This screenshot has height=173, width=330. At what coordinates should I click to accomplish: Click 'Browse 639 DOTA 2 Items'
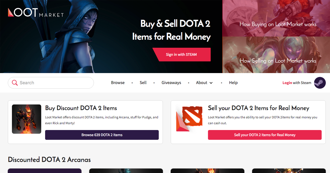coord(102,135)
